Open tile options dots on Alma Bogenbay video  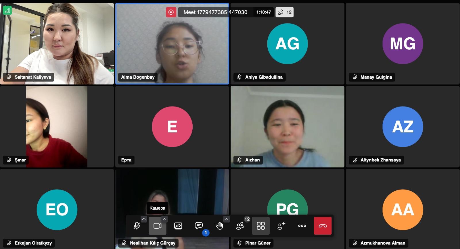(x=118, y=44)
